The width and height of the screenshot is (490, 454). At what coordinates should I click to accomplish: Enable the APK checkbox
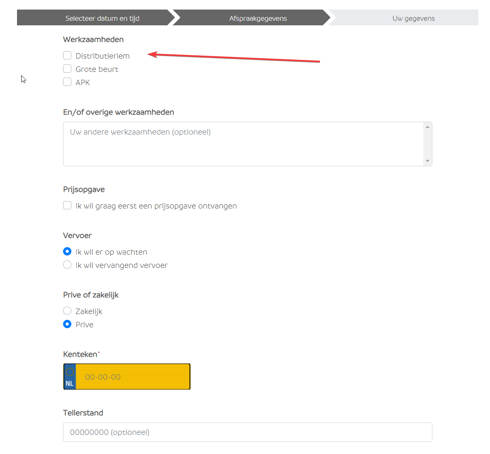(x=67, y=82)
